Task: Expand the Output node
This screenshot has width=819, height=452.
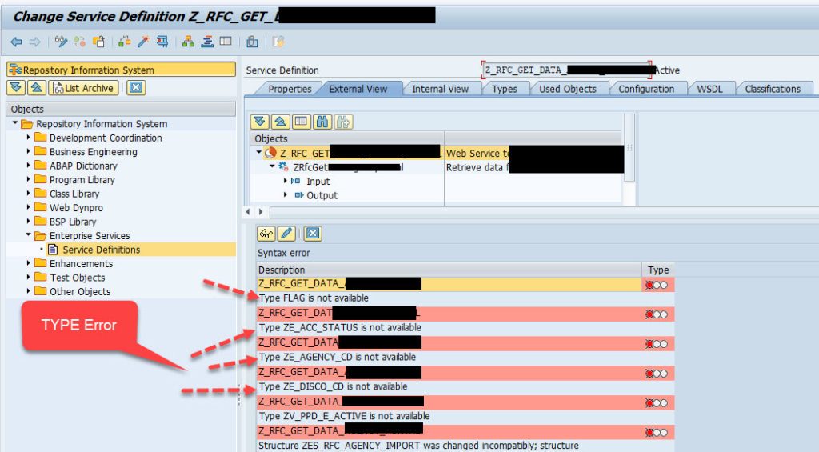Action: (286, 195)
